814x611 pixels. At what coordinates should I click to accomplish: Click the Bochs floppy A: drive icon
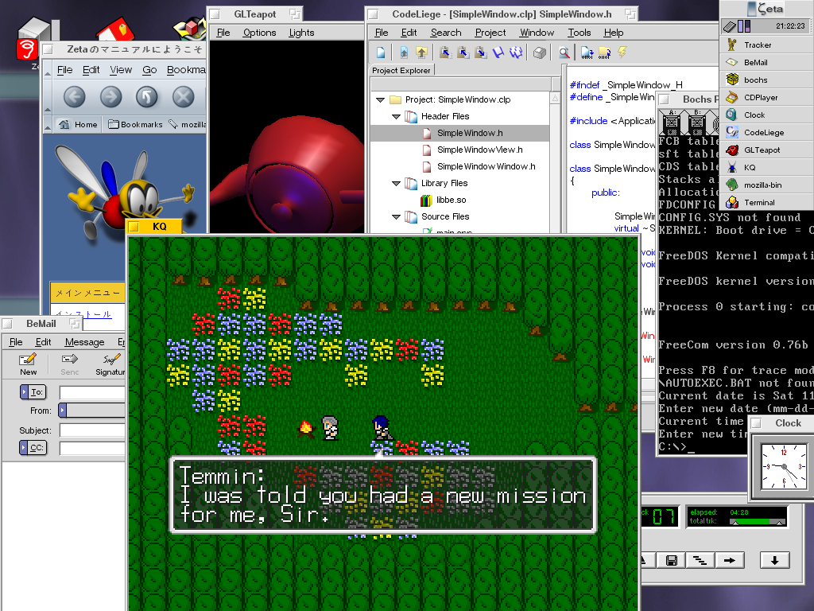tap(672, 122)
